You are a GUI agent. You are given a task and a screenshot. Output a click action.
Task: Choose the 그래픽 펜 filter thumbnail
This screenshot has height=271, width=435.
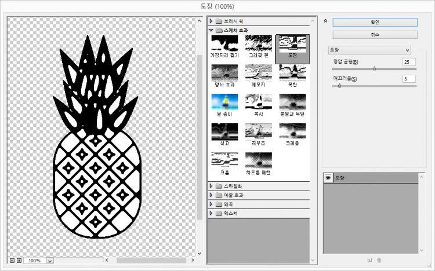(259, 43)
